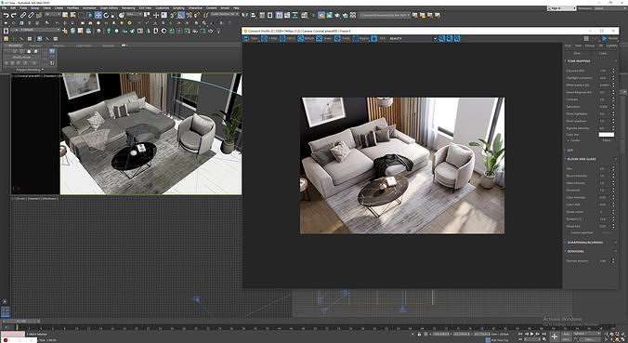Click the Save icon in Corona frame buffer
Screen dimensions: 628x343
pos(246,38)
